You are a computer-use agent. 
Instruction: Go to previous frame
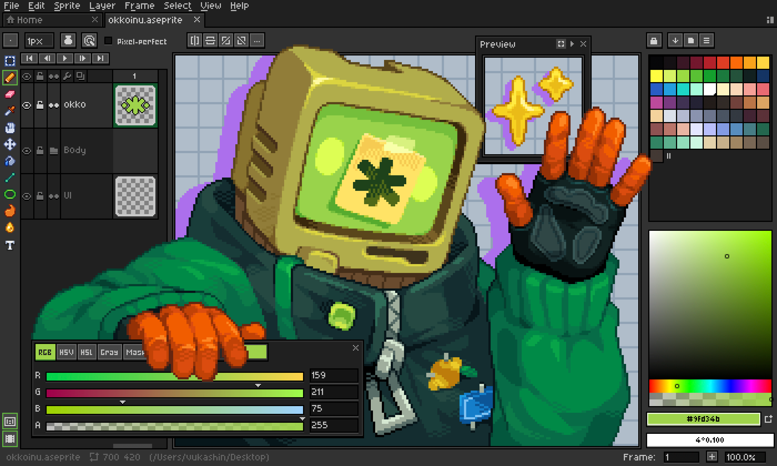47,59
